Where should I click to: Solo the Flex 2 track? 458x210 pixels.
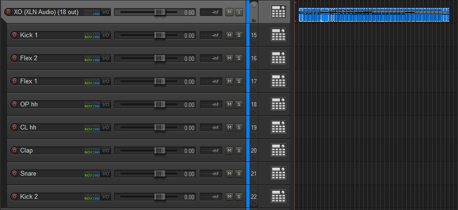239,58
